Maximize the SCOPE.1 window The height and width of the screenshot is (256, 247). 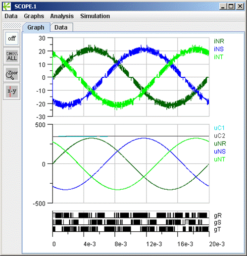pos(231,6)
